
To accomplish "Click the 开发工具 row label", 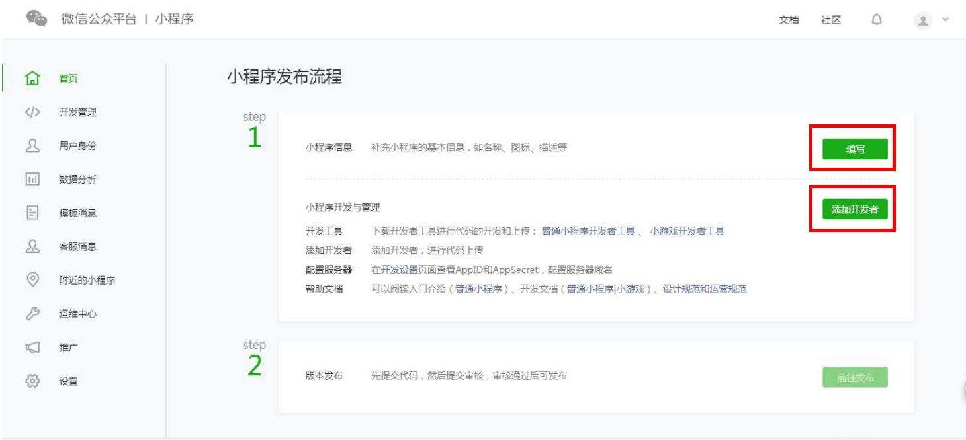I will click(x=324, y=231).
